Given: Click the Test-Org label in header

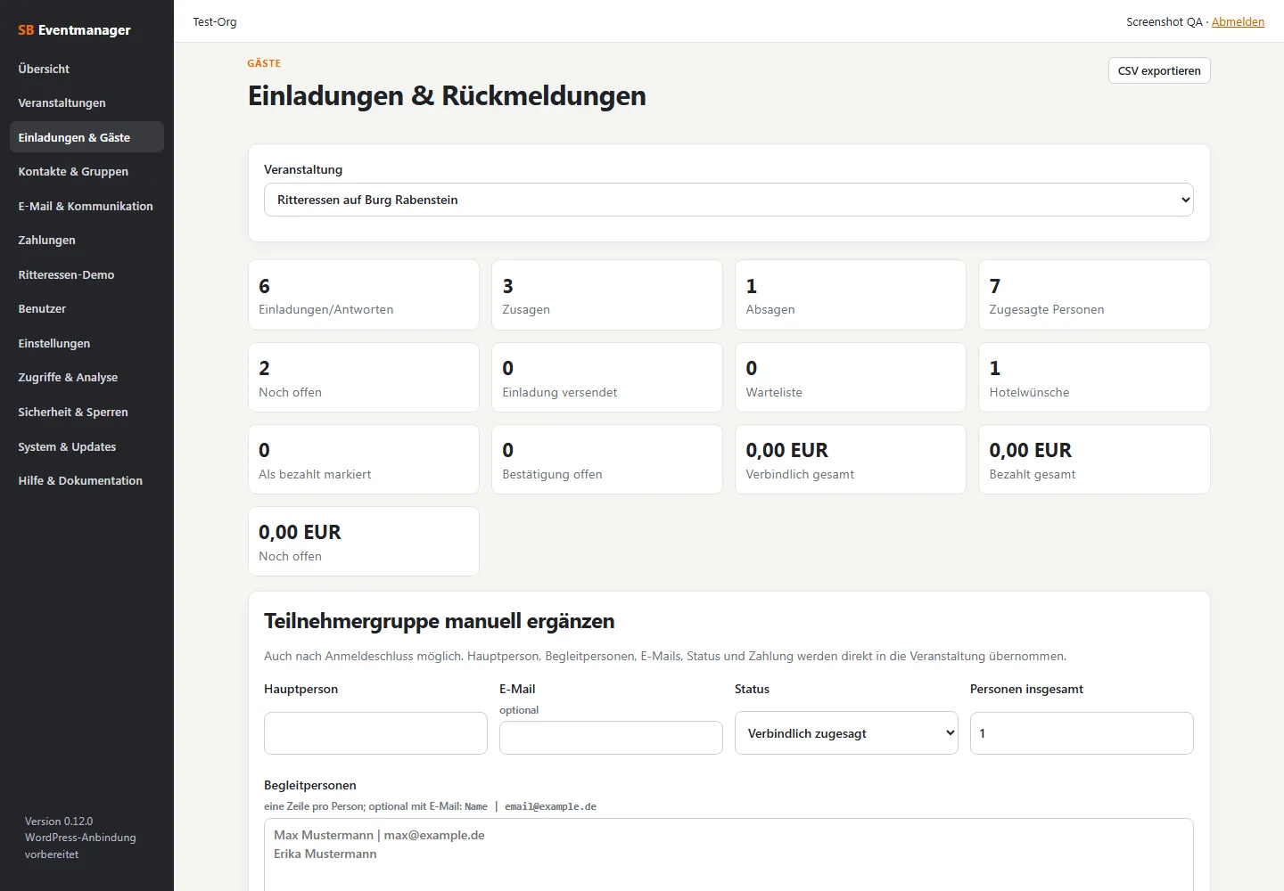Looking at the screenshot, I should coord(215,21).
